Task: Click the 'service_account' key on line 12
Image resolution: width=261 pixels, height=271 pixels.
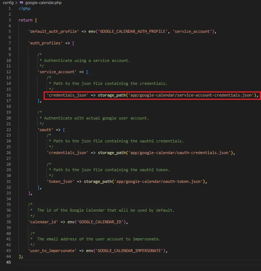Action: tap(57, 72)
